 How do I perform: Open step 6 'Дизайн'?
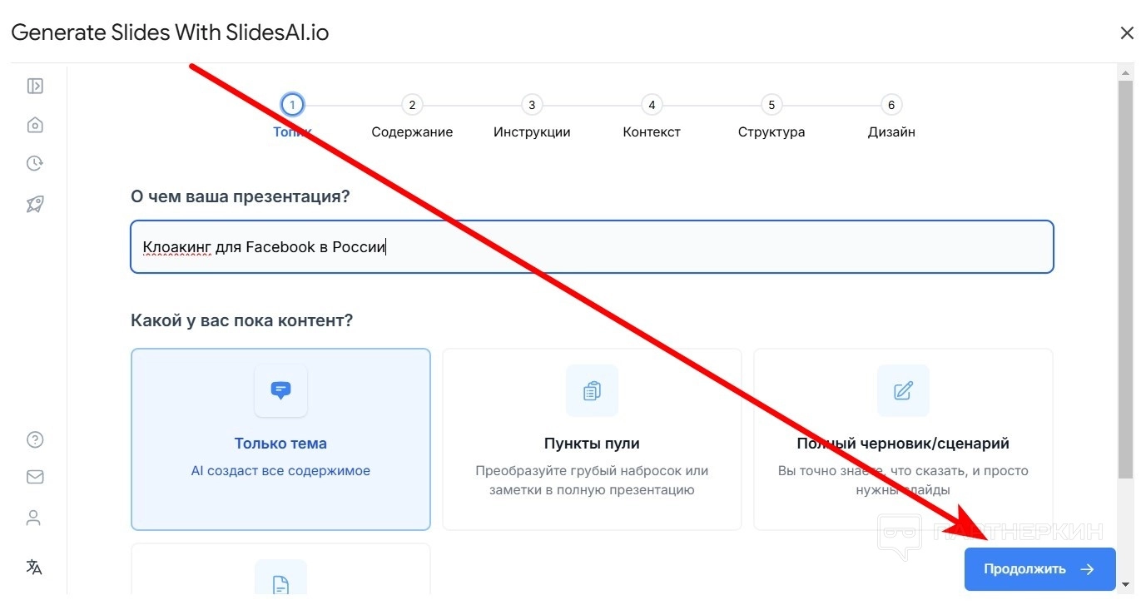pyautogui.click(x=891, y=105)
